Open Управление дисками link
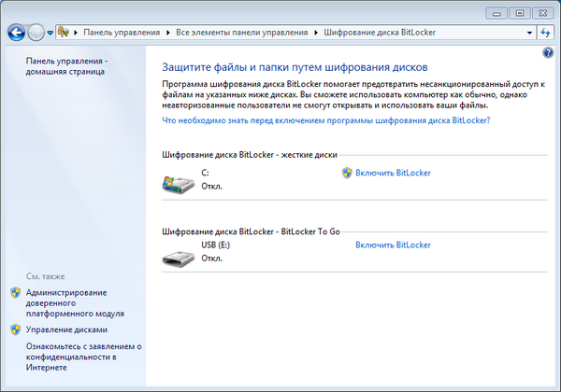Image resolution: width=561 pixels, height=392 pixels. coord(66,329)
